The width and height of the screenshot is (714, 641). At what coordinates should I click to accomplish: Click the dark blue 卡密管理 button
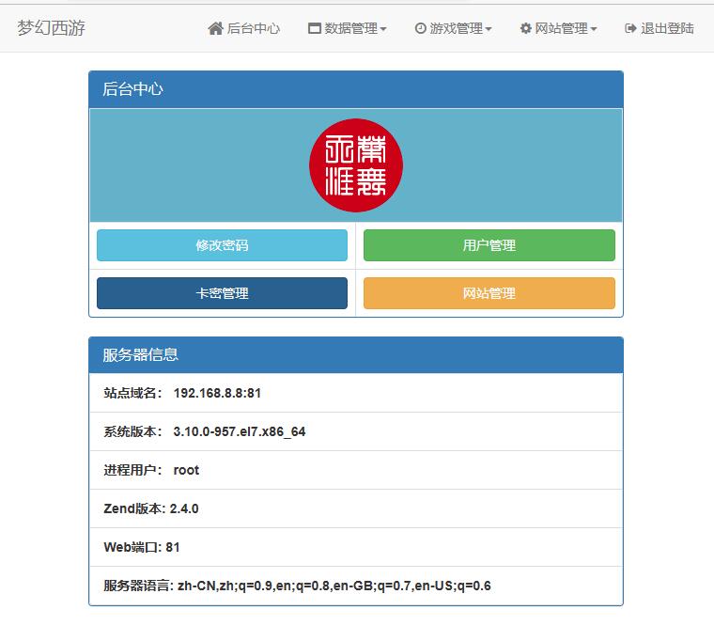click(223, 293)
